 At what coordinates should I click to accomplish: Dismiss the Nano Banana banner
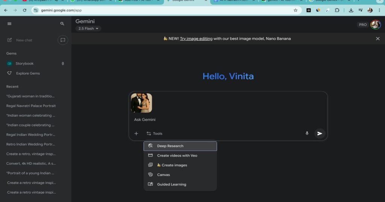pos(377,39)
